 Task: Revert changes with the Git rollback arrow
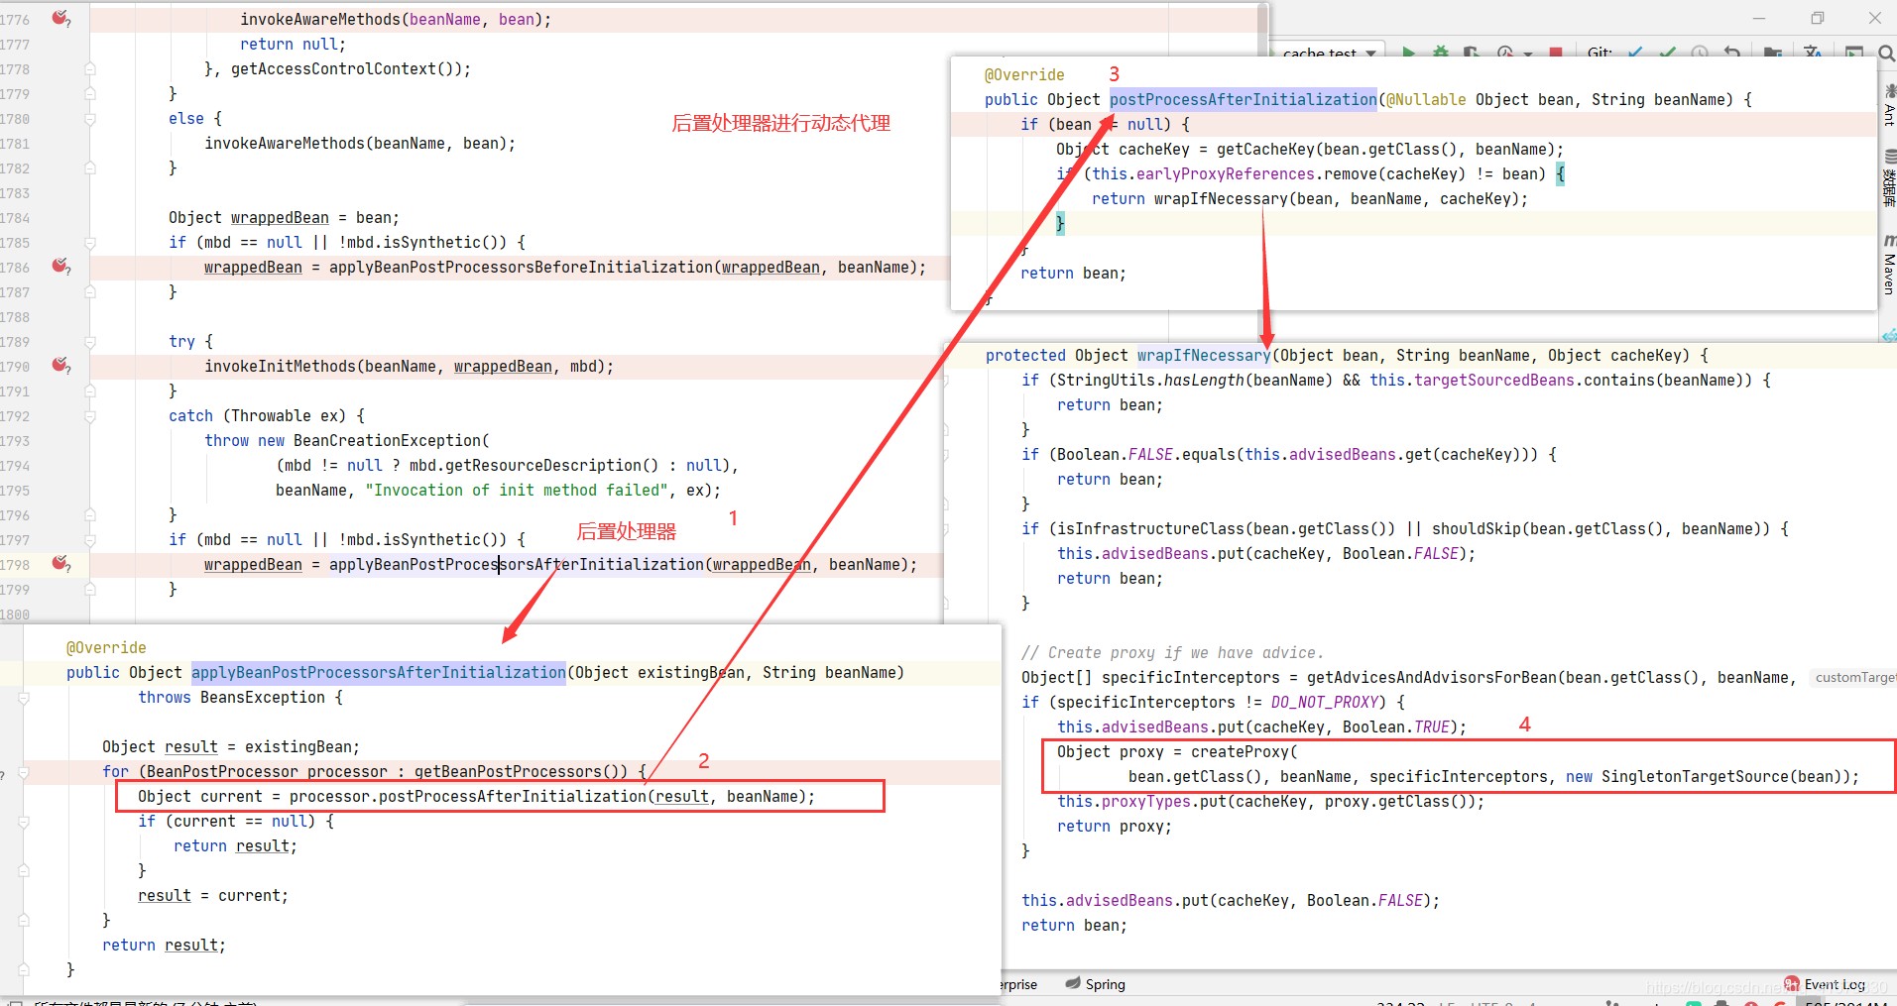[x=1732, y=52]
